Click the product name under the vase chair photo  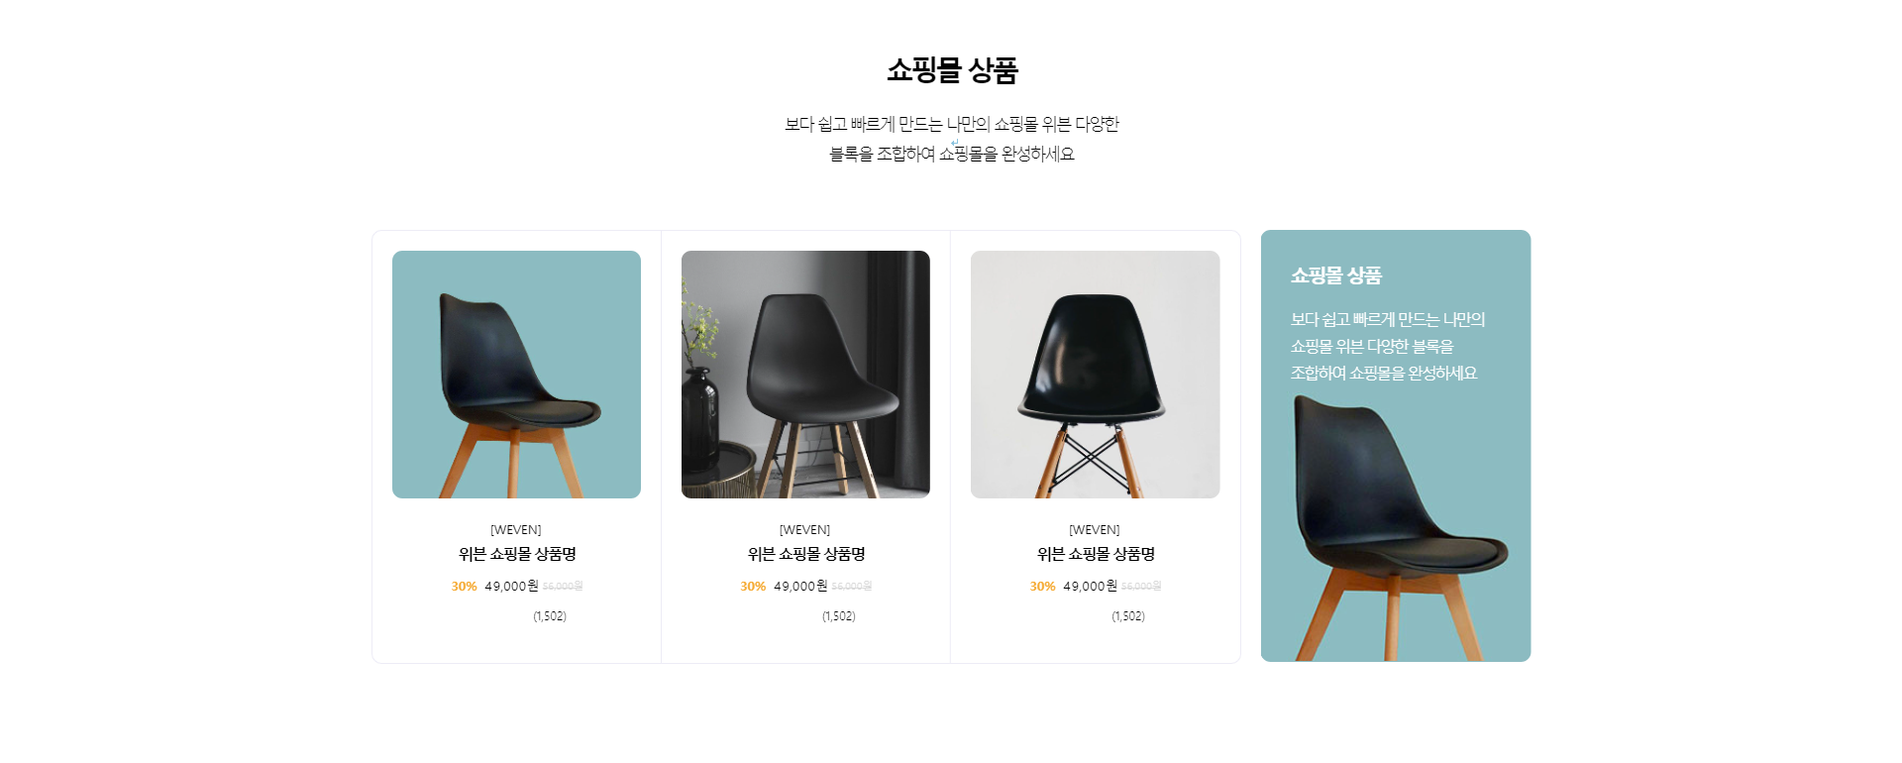806,554
